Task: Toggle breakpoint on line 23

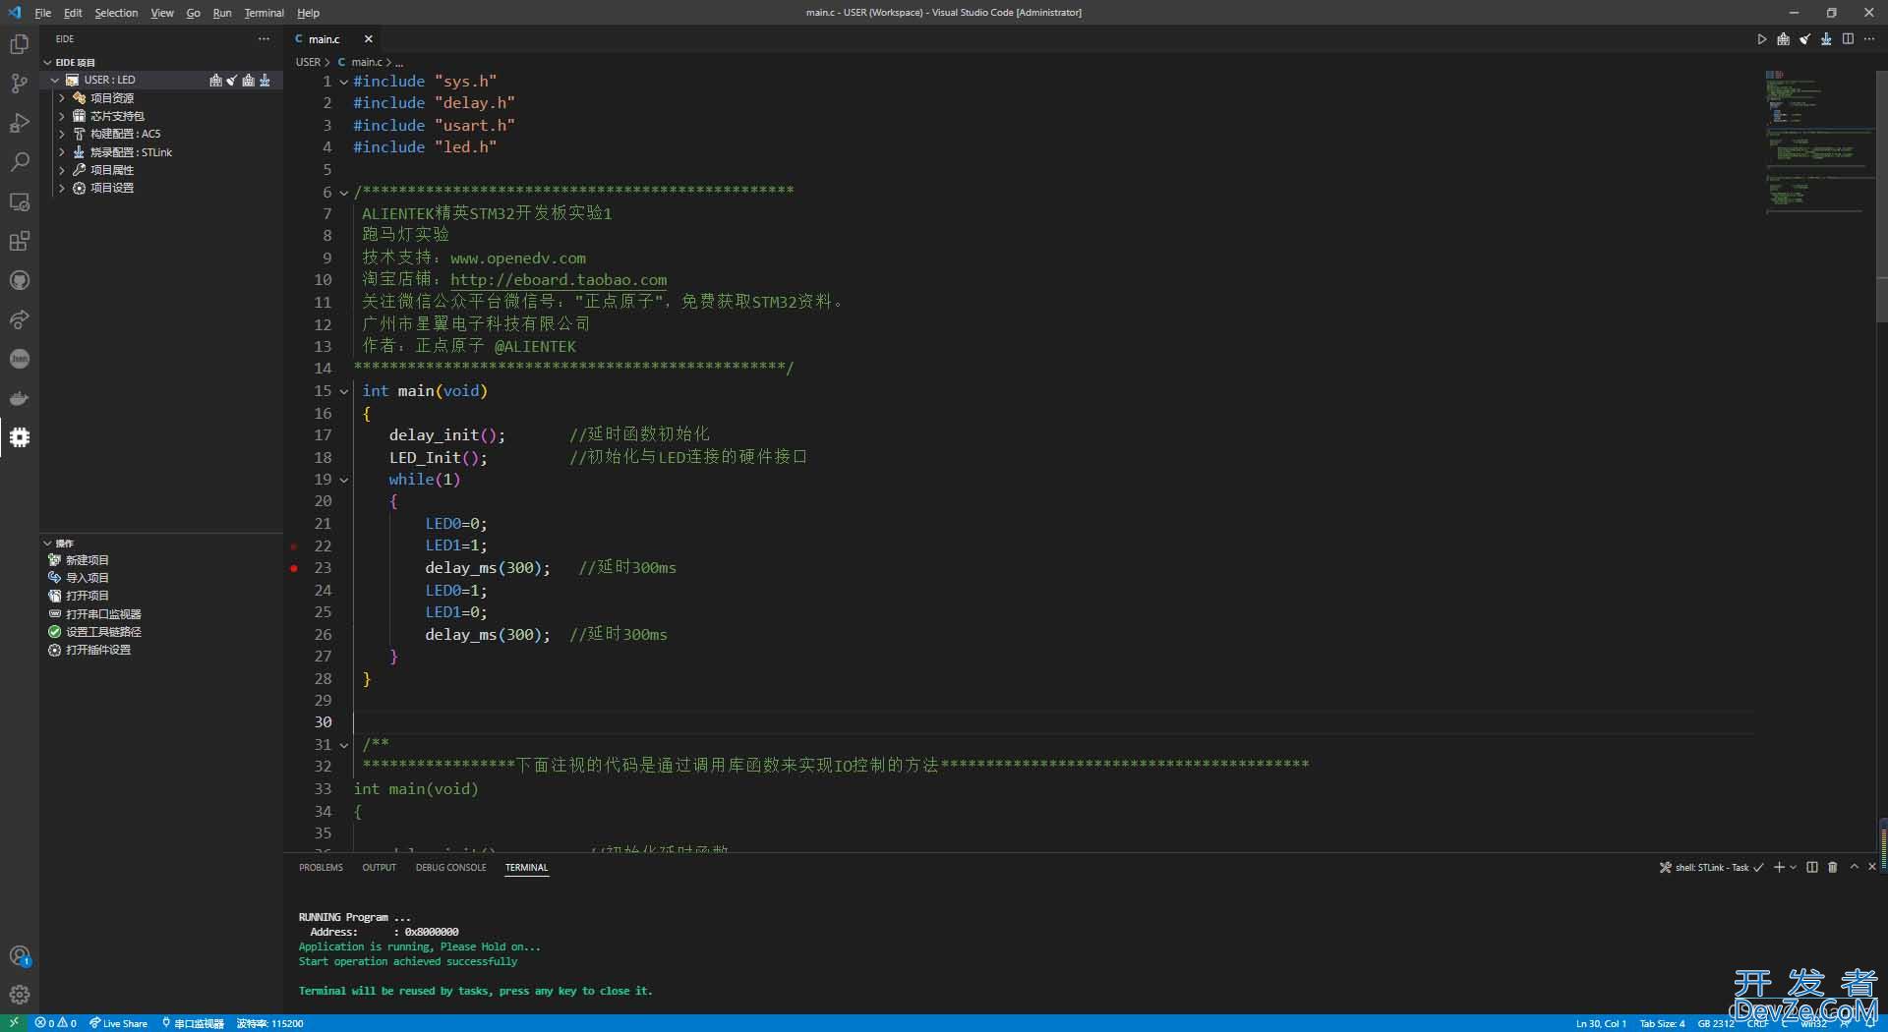Action: tap(294, 568)
